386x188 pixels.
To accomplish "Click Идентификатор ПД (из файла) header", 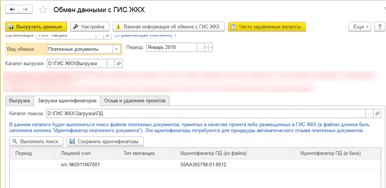I will click(234, 153).
